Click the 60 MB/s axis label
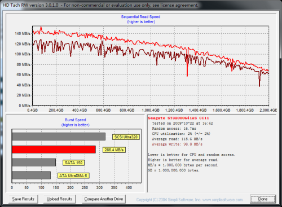 click(x=24, y=74)
